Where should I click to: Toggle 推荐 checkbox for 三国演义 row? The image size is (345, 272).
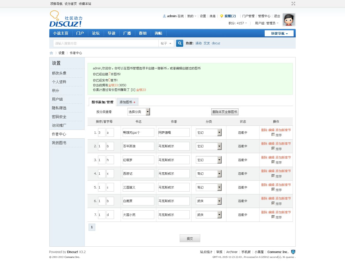(x=273, y=190)
